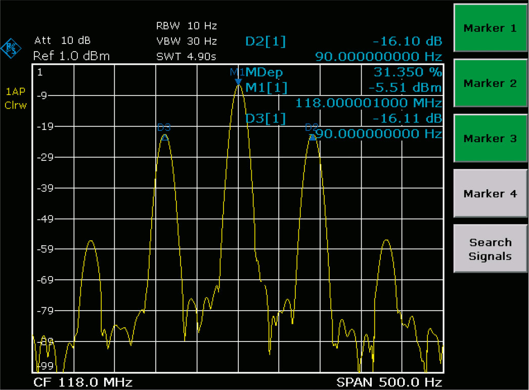Disable the active Marker 1 softkey
The image size is (529, 390).
[x=490, y=28]
